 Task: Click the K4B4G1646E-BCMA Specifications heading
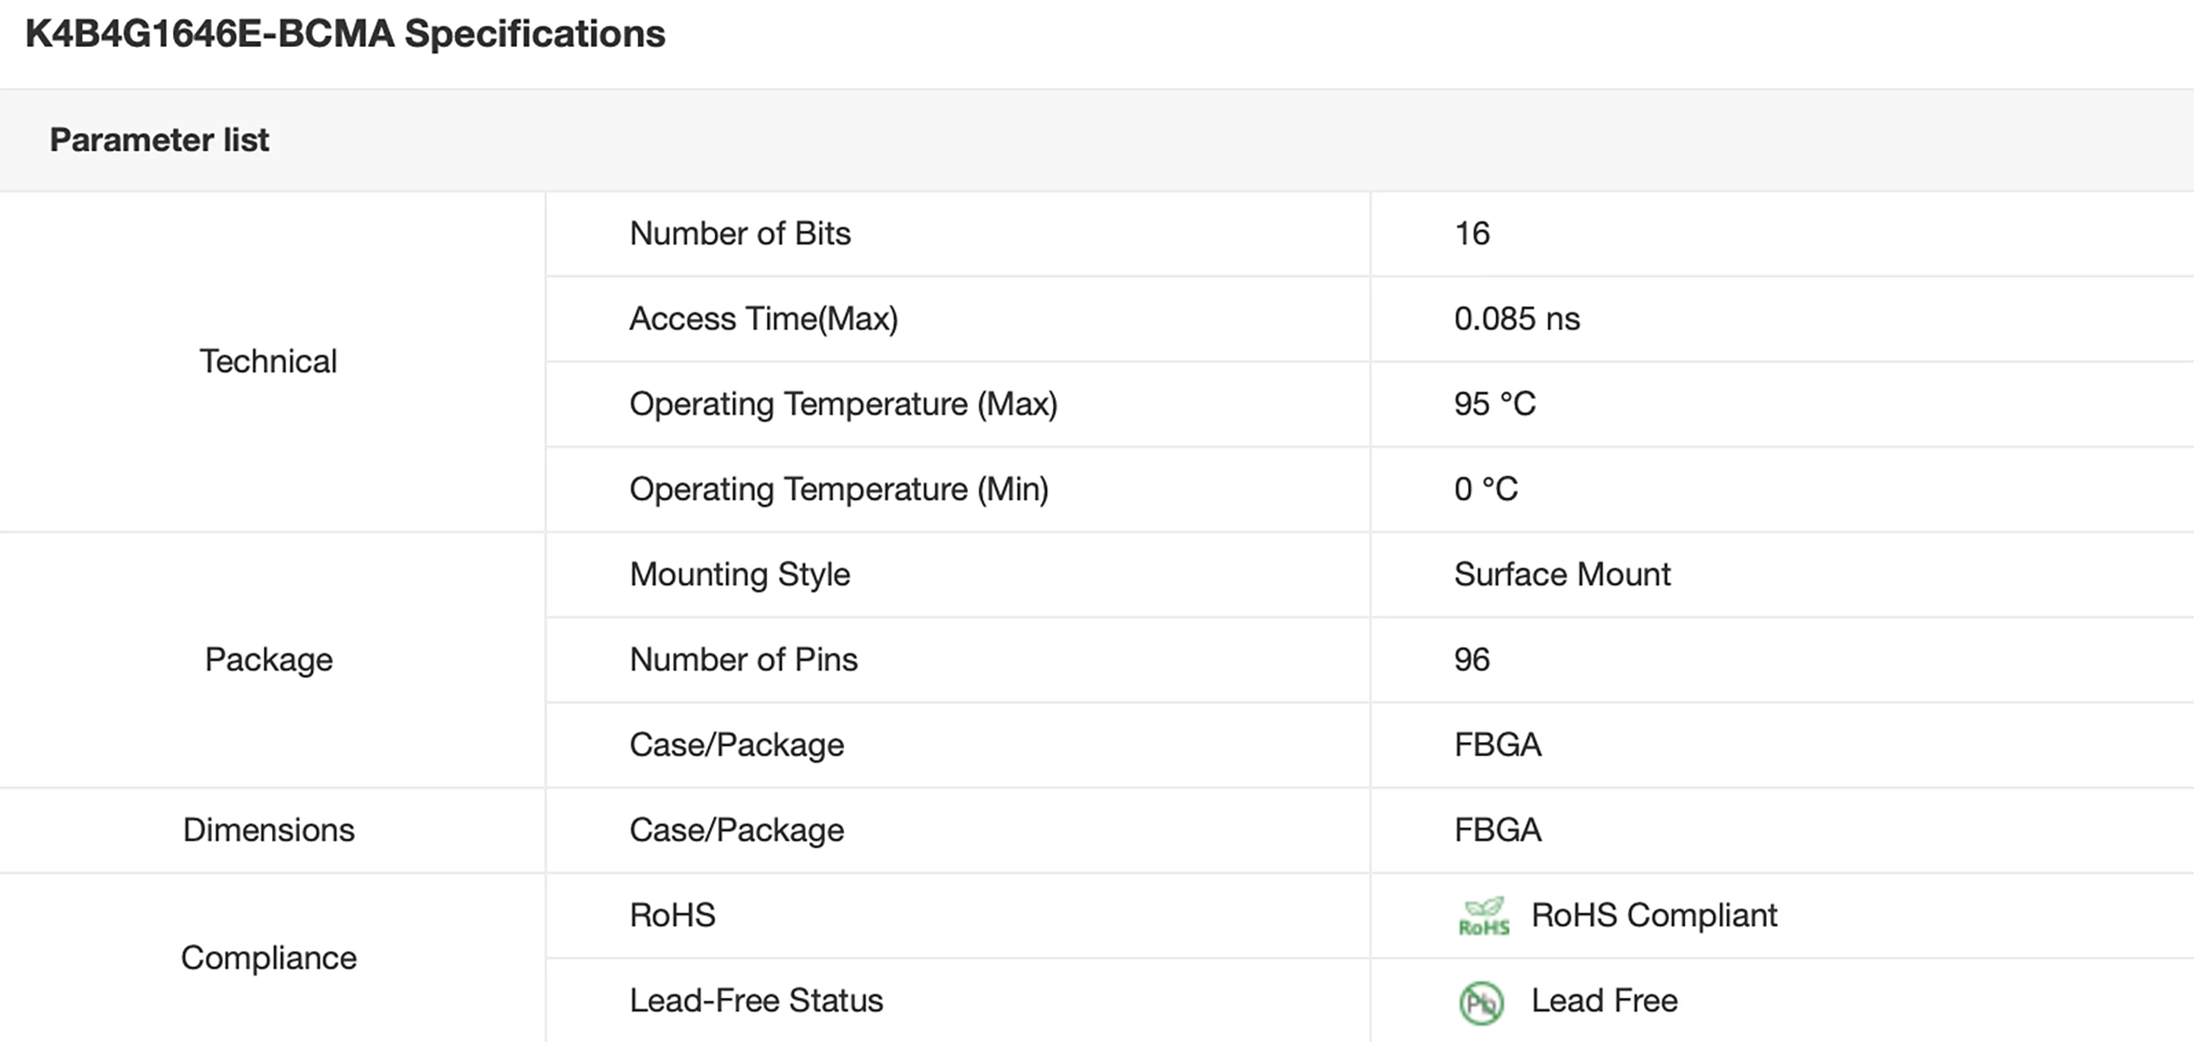tap(345, 34)
